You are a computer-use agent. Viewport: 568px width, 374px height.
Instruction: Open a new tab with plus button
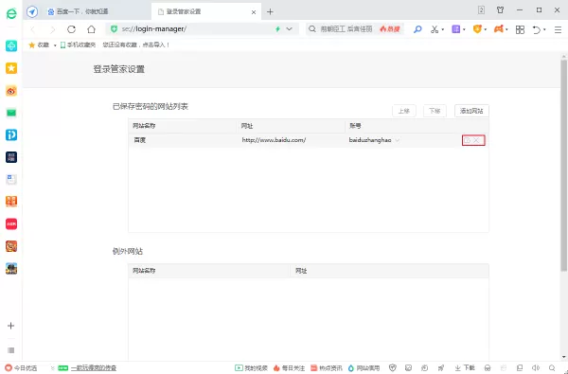[270, 12]
